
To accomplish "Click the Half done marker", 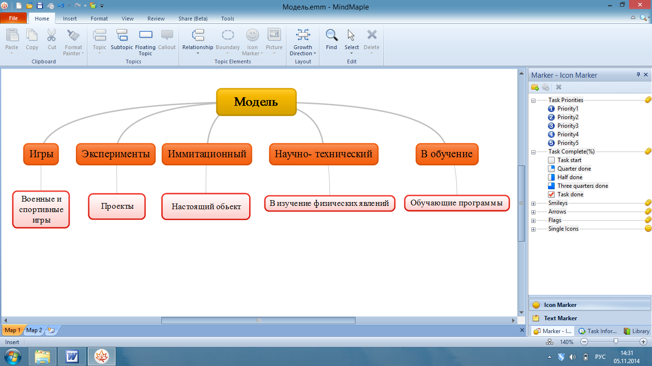I will [x=551, y=177].
